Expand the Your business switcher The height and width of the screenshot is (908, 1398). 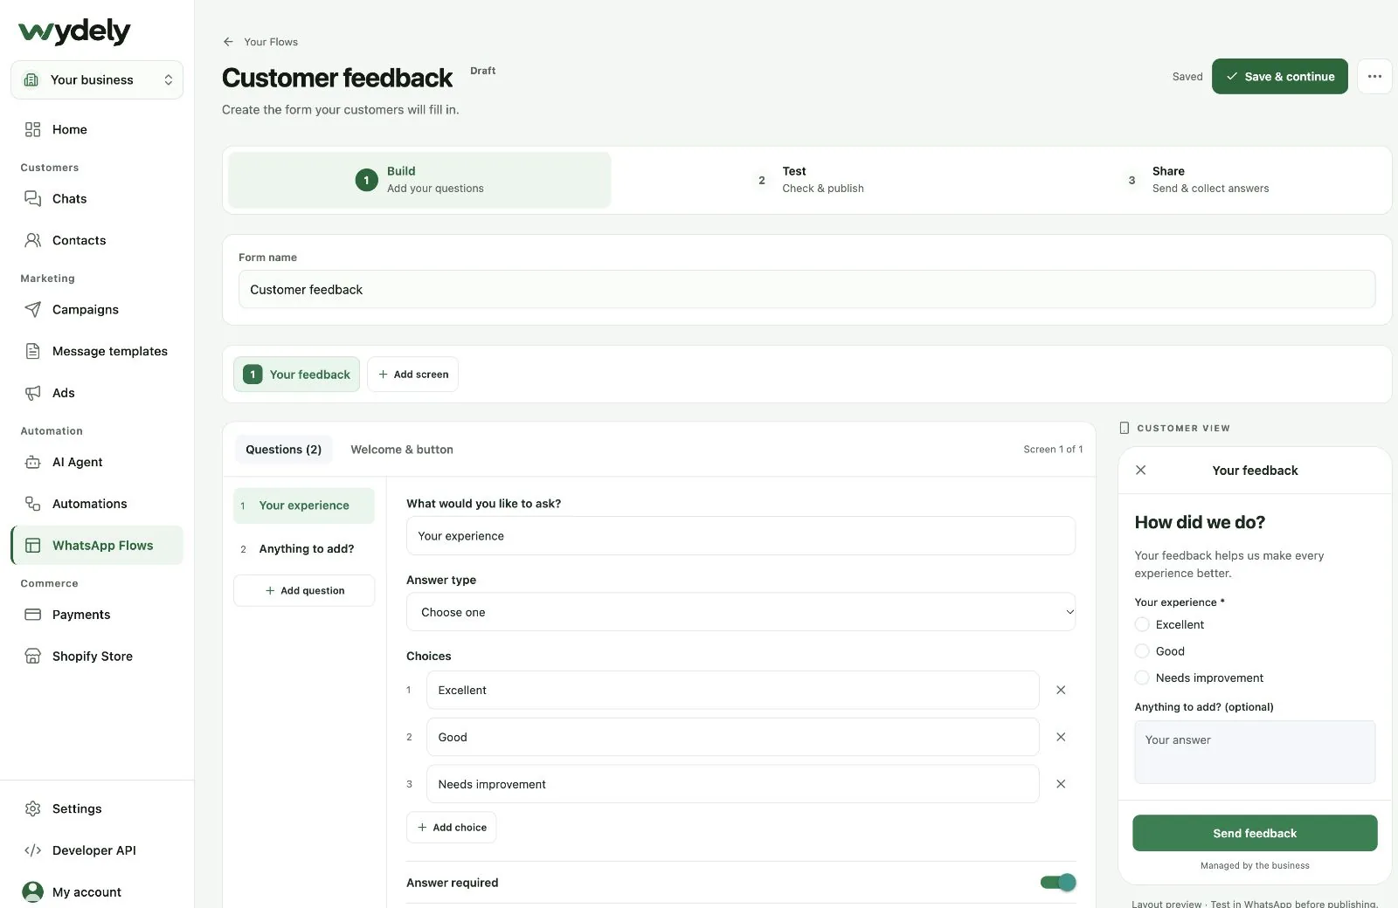click(x=97, y=79)
